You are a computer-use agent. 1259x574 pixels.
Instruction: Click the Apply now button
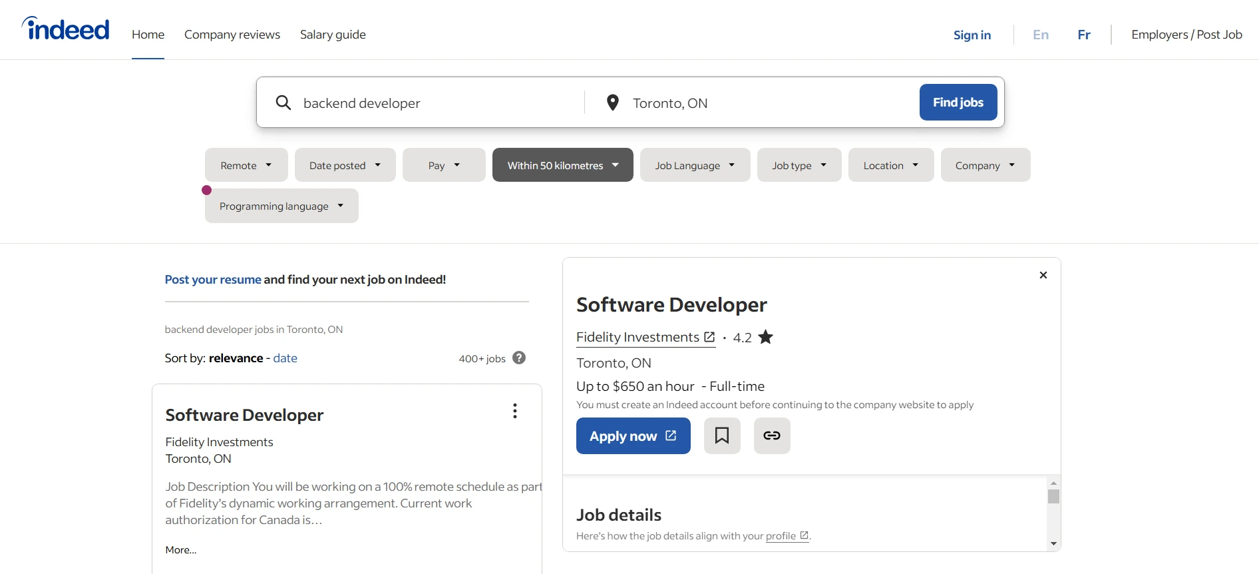(633, 435)
